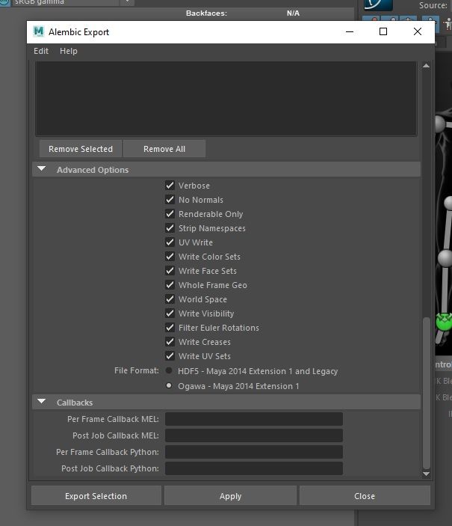Click the scrollbar up arrow
Screen dimensions: 452x526
point(426,66)
